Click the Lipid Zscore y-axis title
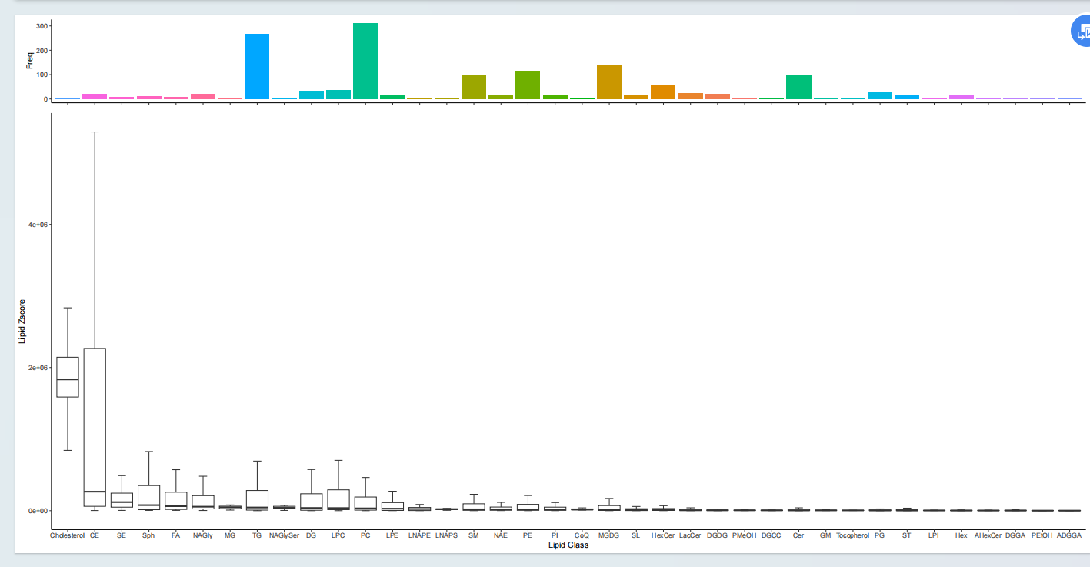 pos(23,321)
